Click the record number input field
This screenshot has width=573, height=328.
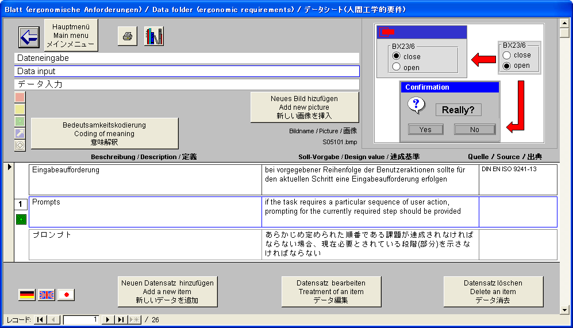(81, 319)
